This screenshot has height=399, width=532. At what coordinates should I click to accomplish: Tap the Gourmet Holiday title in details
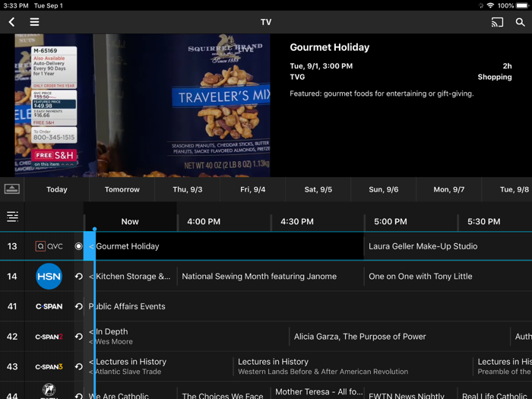[x=329, y=47]
